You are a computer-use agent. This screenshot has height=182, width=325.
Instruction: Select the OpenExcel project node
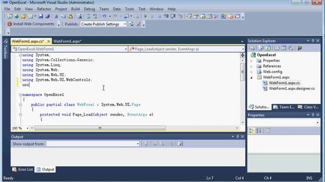266,55
